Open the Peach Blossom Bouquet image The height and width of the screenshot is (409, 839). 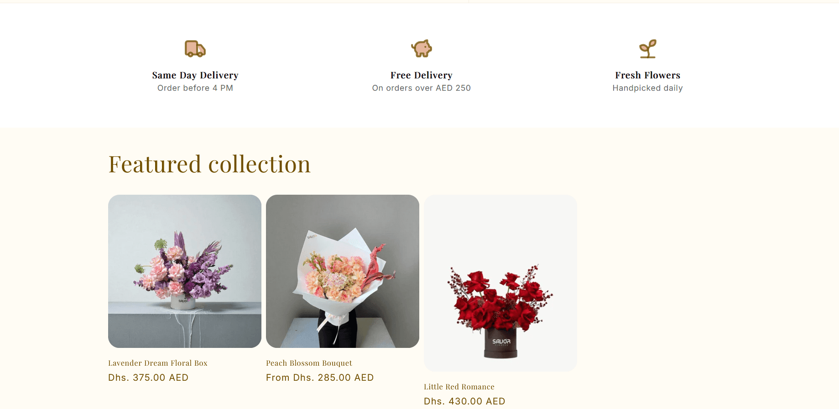point(343,271)
